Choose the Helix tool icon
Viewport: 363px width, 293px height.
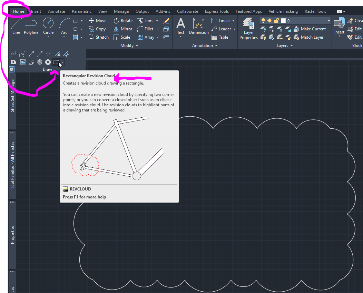39,62
